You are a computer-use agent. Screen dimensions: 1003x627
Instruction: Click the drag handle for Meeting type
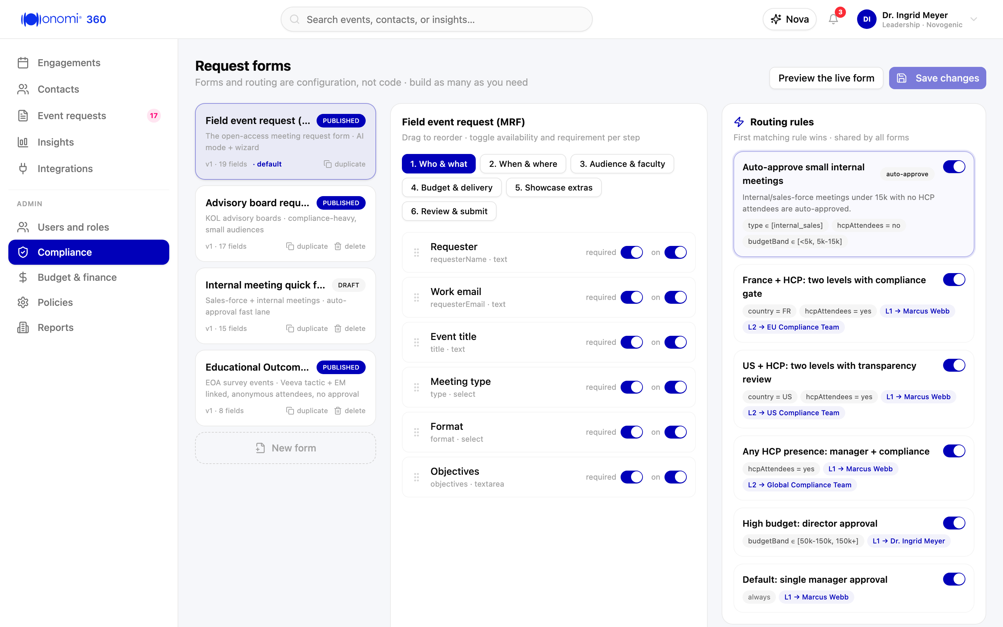(417, 387)
